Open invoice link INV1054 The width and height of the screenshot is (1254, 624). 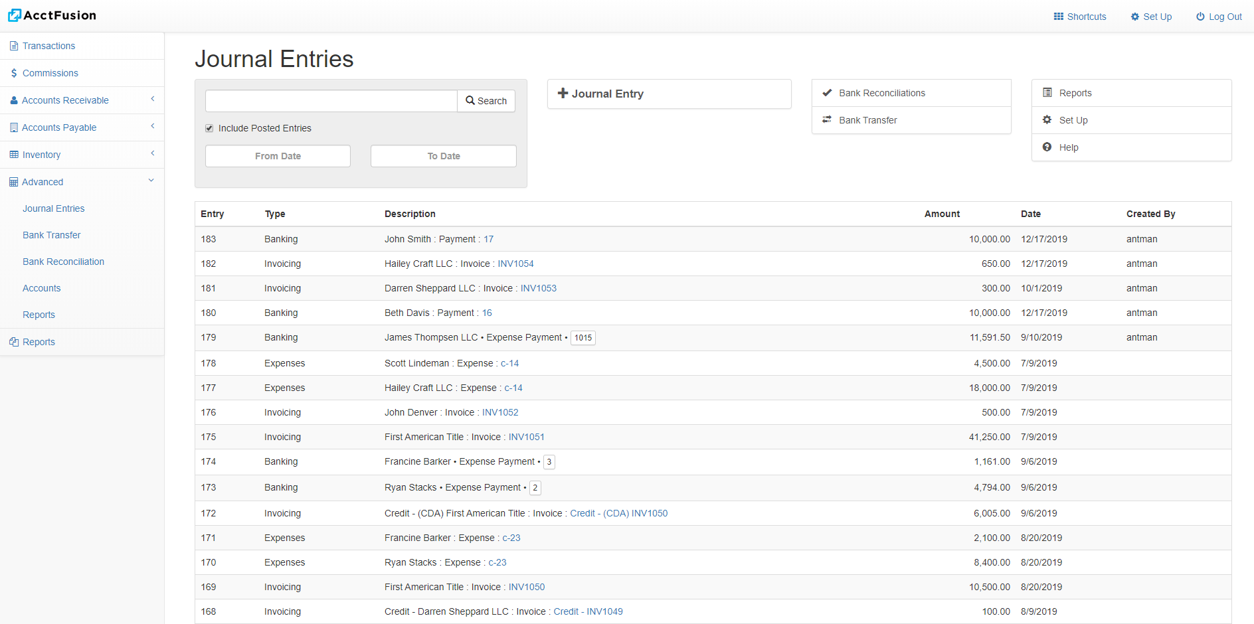(515, 264)
